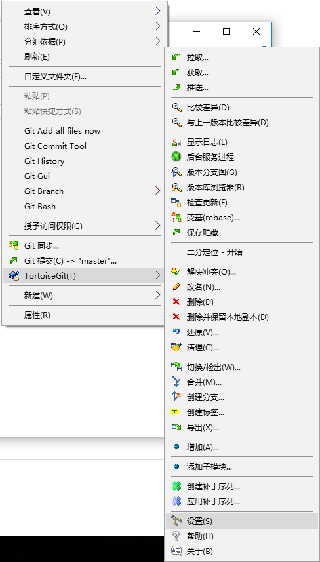Screen dimensions: 320x562
Task: Click the globe icon for 后台服务进程
Action: tap(176, 157)
